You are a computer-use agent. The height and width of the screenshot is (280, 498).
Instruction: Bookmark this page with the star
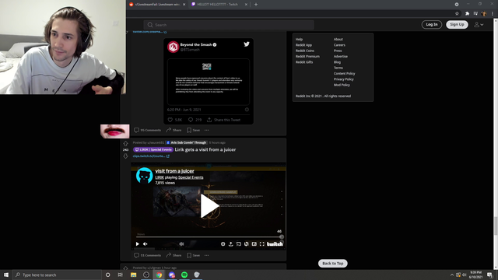click(457, 14)
